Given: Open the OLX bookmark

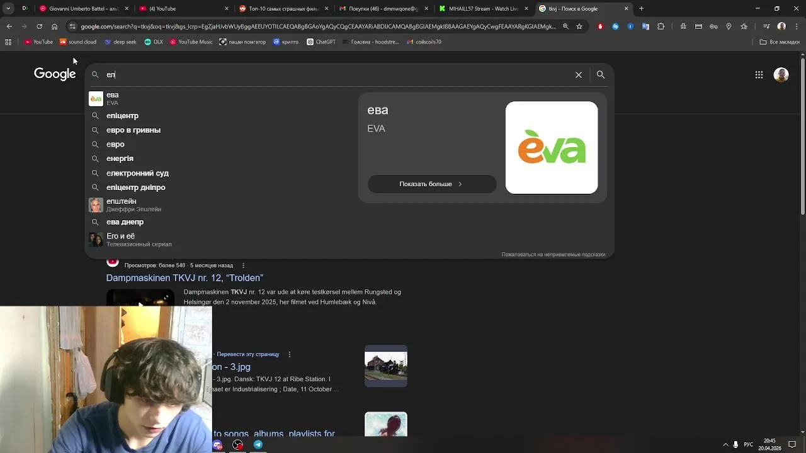Looking at the screenshot, I should pos(153,42).
